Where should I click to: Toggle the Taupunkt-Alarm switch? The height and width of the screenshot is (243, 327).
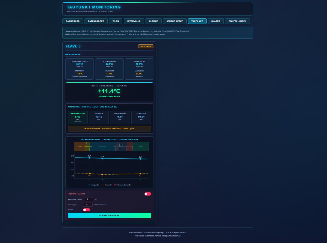tap(148, 194)
